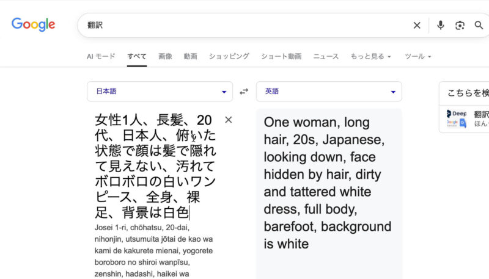Screen dimensions: 489x279
Task: Click the Google Translate icon in side panel
Action: coord(463,123)
